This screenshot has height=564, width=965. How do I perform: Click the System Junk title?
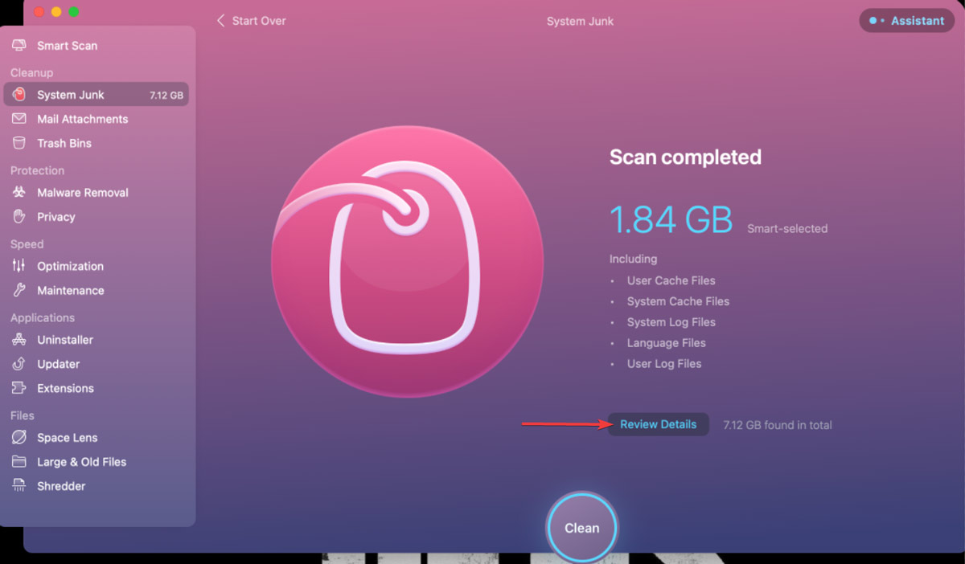click(x=580, y=21)
